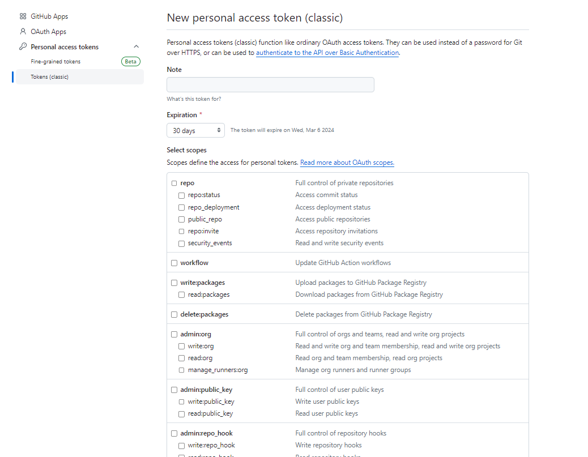Image resolution: width=588 pixels, height=457 pixels.
Task: Select Tokens (classic) in the sidebar
Action: 49,76
